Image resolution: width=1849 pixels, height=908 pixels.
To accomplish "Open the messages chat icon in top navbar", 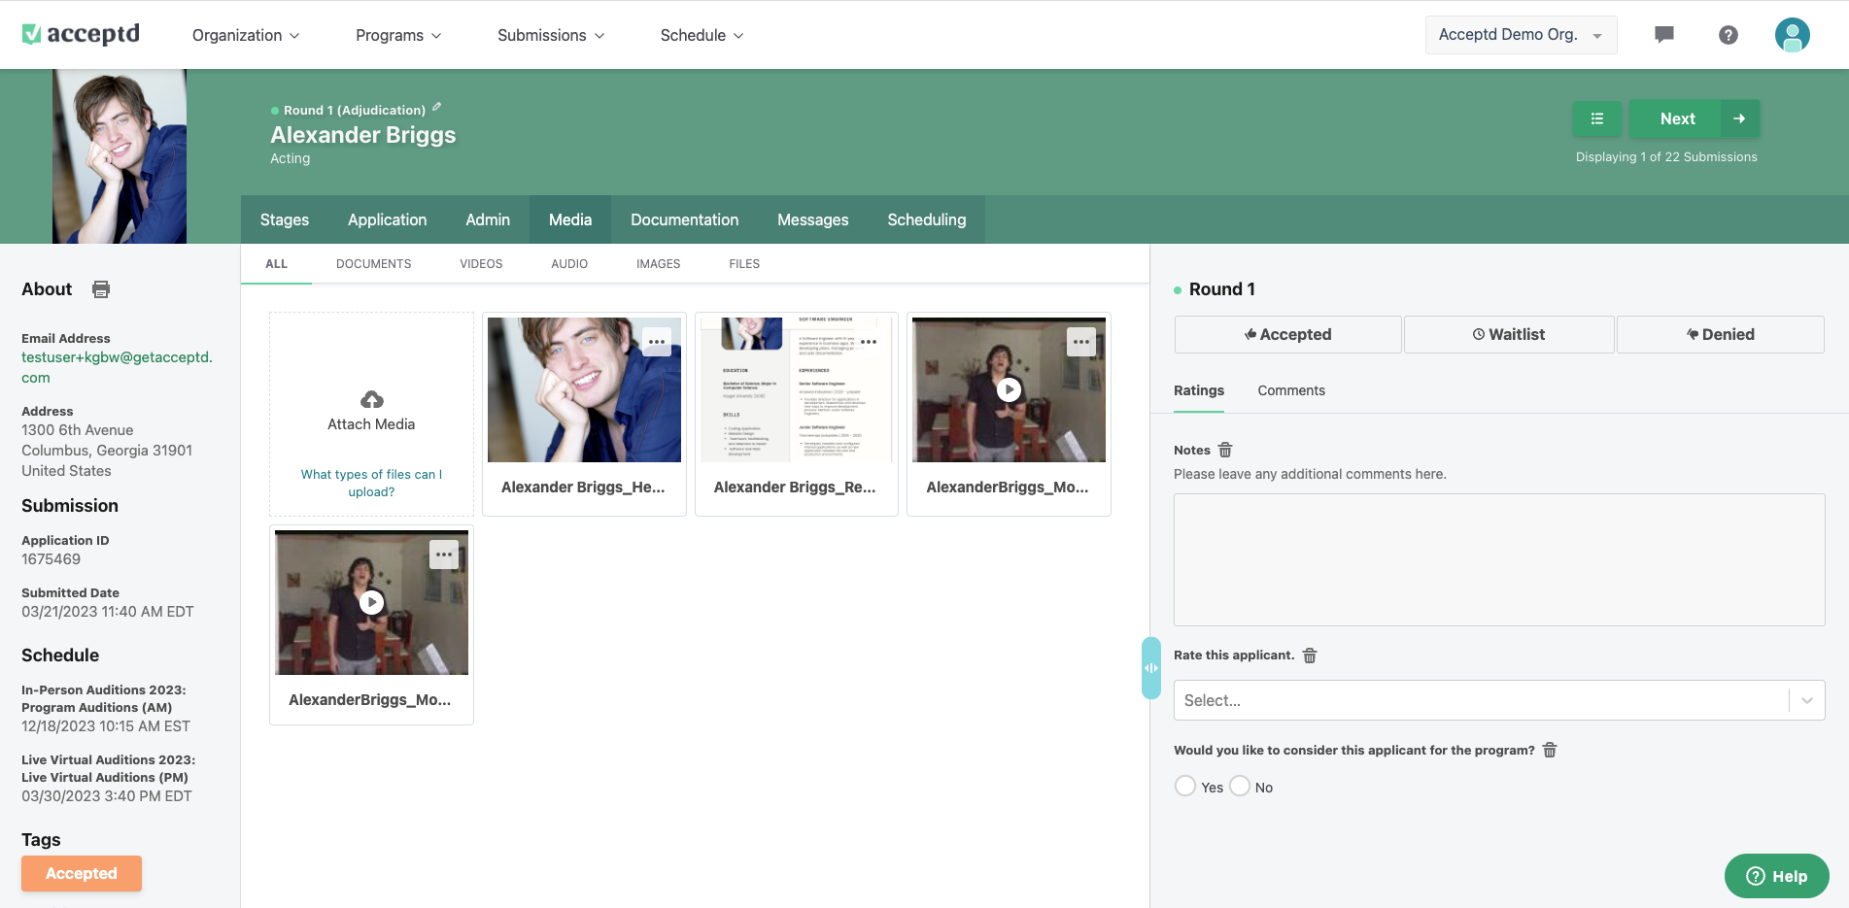I will point(1663,35).
